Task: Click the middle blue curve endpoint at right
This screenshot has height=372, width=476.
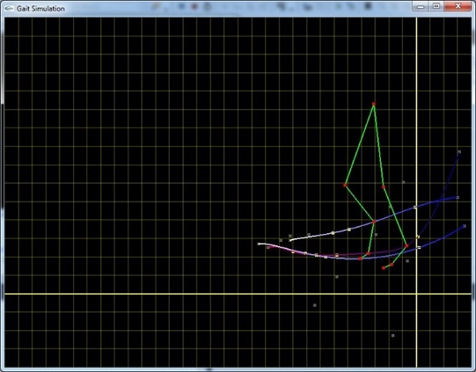Action: [x=458, y=197]
